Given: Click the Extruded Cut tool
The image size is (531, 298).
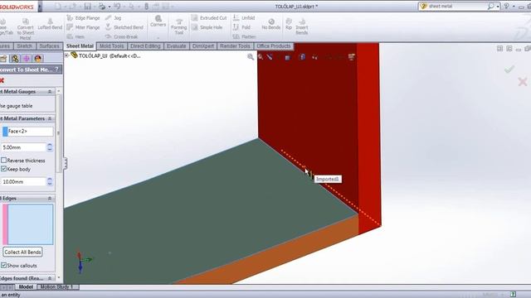Looking at the screenshot, I should point(209,18).
